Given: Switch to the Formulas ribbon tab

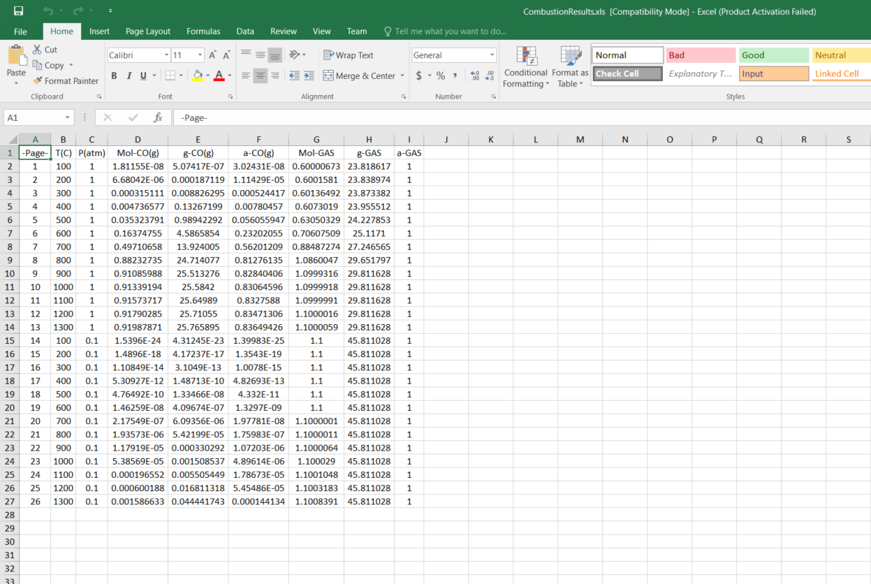Looking at the screenshot, I should (203, 31).
